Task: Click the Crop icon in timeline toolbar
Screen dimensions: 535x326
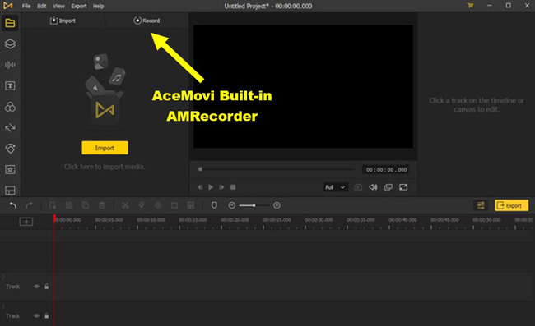Action: [x=174, y=205]
